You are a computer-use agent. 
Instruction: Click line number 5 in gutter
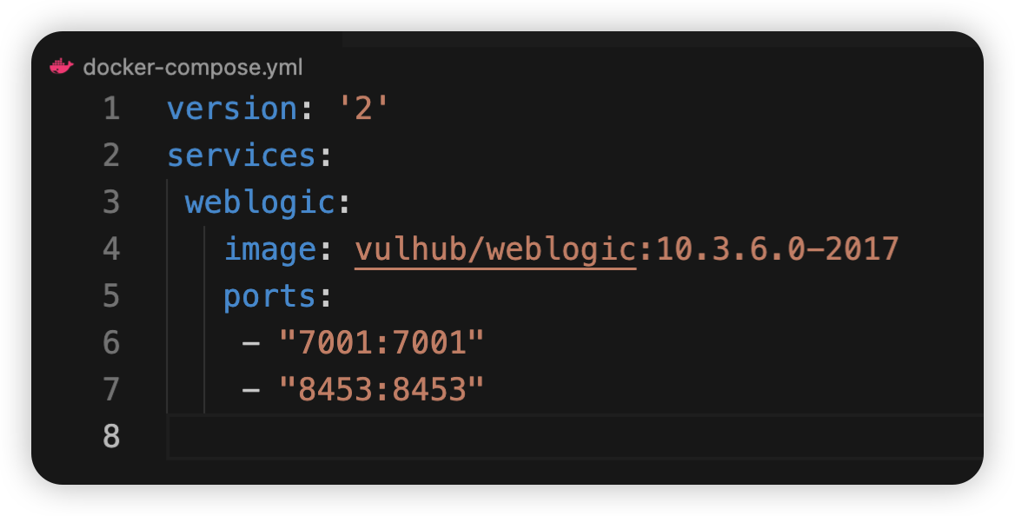(x=111, y=296)
